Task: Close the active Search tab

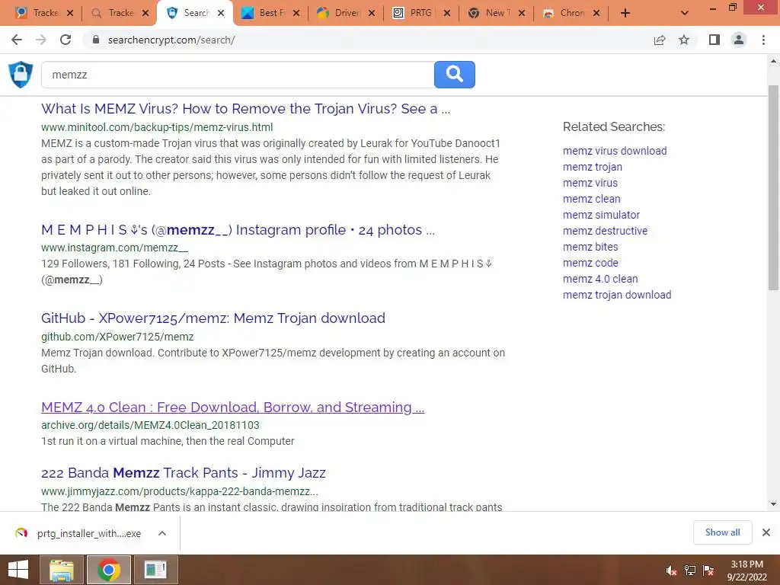Action: 221,13
